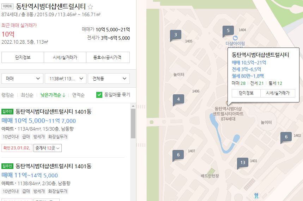
Task: Open the 단지정보 tab in left panel
Action: [x=23, y=57]
